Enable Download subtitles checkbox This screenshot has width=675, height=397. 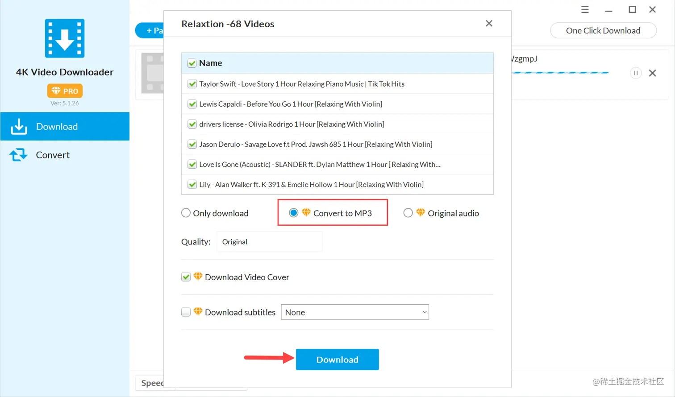(186, 312)
